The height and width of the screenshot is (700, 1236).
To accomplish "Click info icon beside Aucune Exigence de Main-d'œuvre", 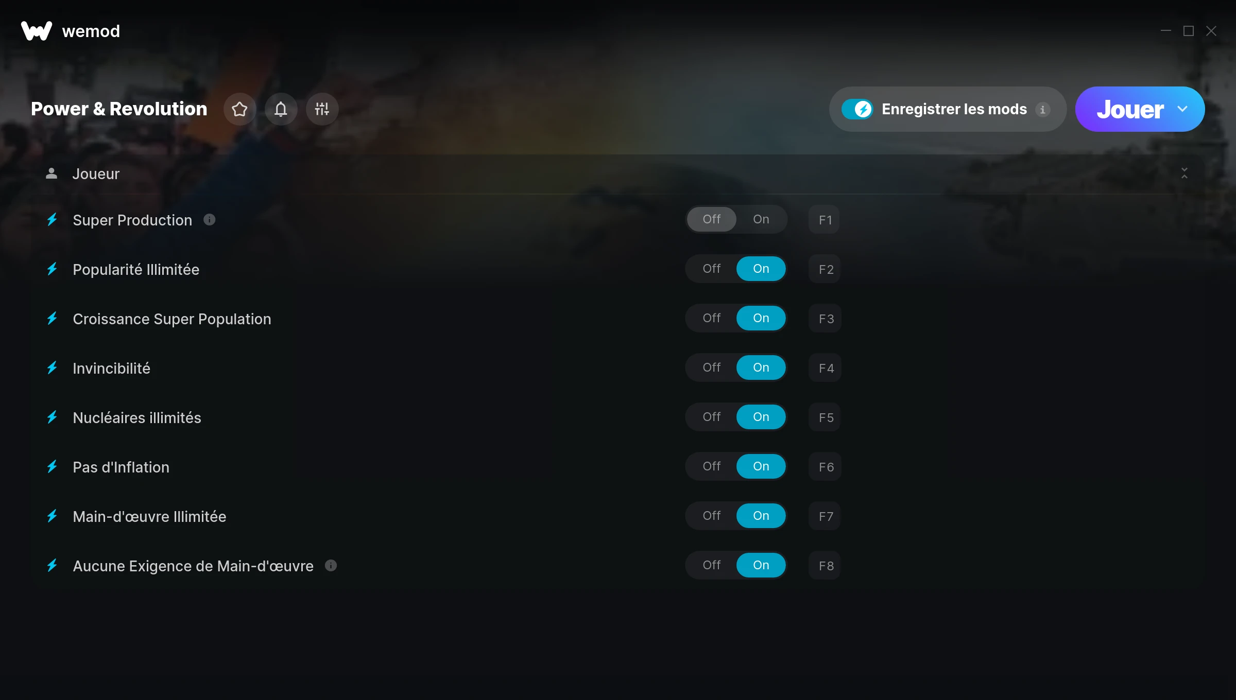I will pos(331,566).
